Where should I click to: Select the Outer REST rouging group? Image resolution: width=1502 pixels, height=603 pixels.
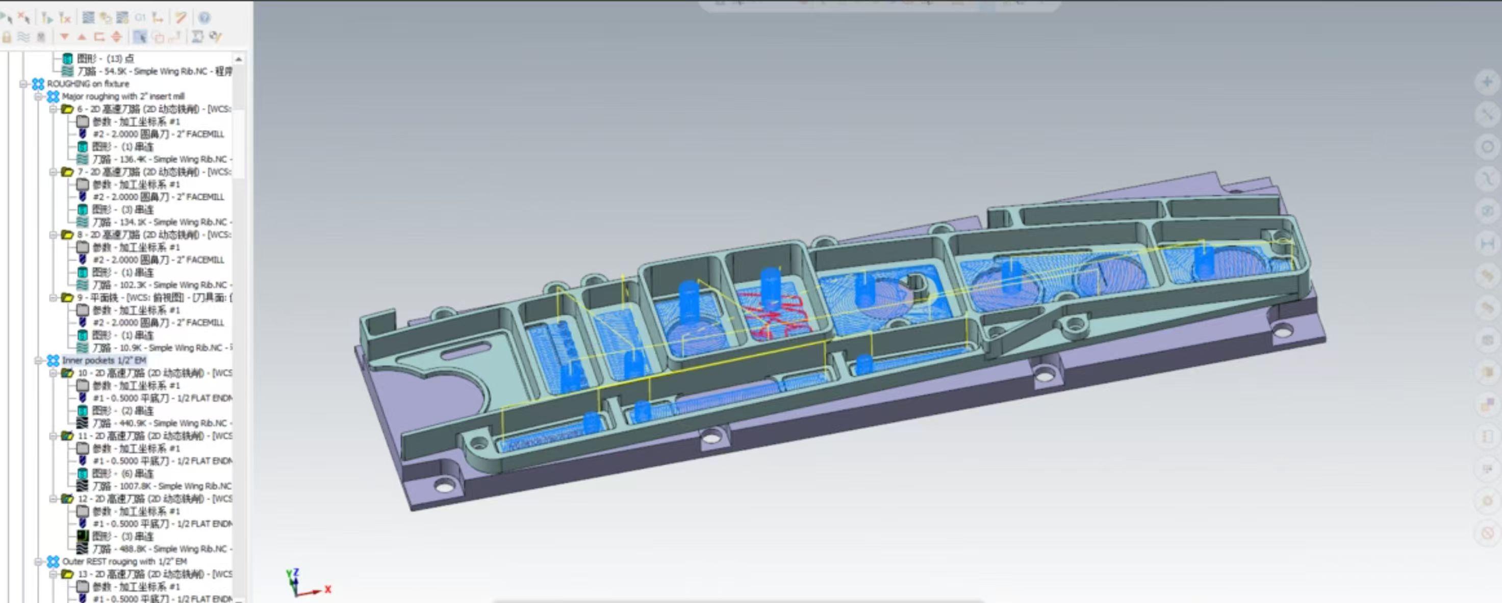124,562
